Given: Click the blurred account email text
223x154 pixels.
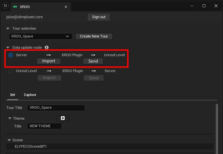Looking at the screenshot, I should tap(25, 17).
